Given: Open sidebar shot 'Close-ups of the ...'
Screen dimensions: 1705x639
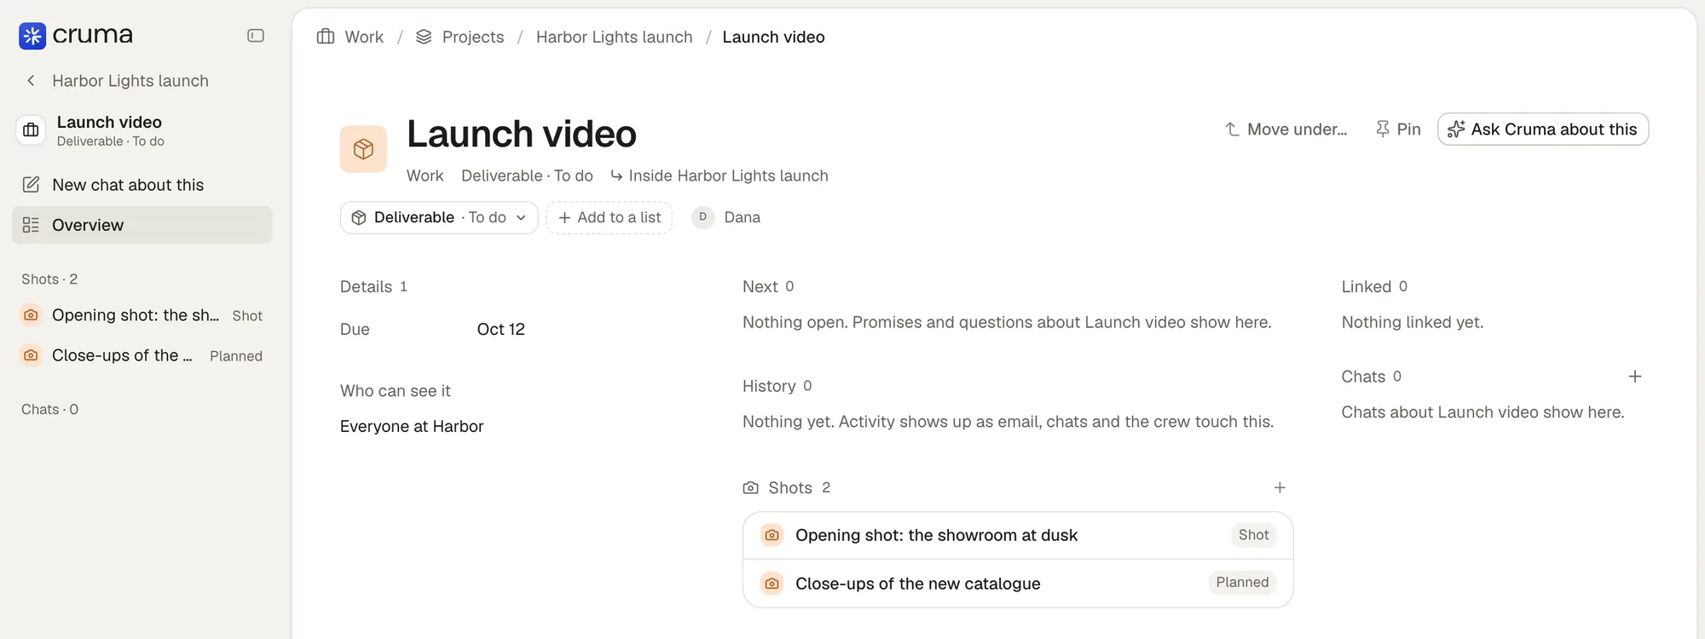Looking at the screenshot, I should 142,355.
